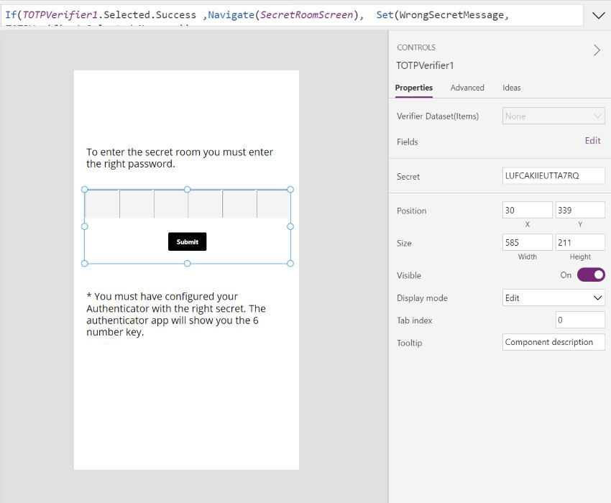This screenshot has height=503, width=611.
Task: Click the Tooltip input field
Action: click(x=553, y=342)
